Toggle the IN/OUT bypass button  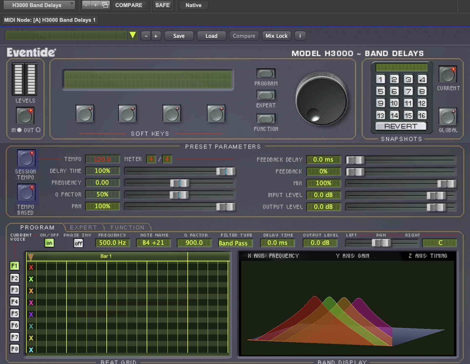(x=25, y=115)
